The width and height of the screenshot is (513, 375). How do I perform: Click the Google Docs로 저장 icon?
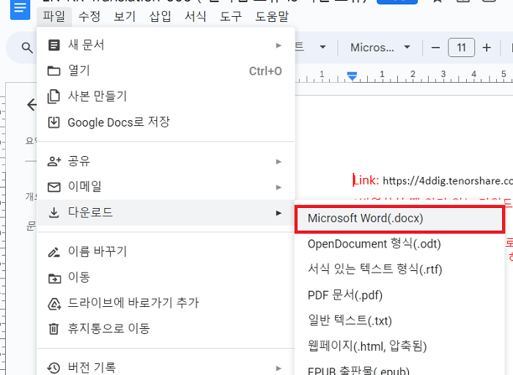[x=54, y=122]
